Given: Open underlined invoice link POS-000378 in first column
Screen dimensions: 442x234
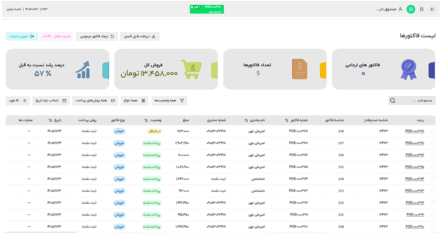Looking at the screenshot, I should point(415,131).
